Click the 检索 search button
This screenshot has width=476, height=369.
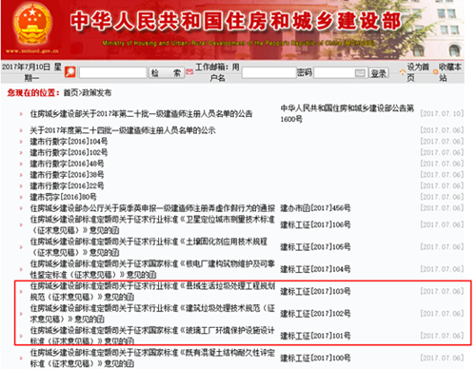coord(167,73)
